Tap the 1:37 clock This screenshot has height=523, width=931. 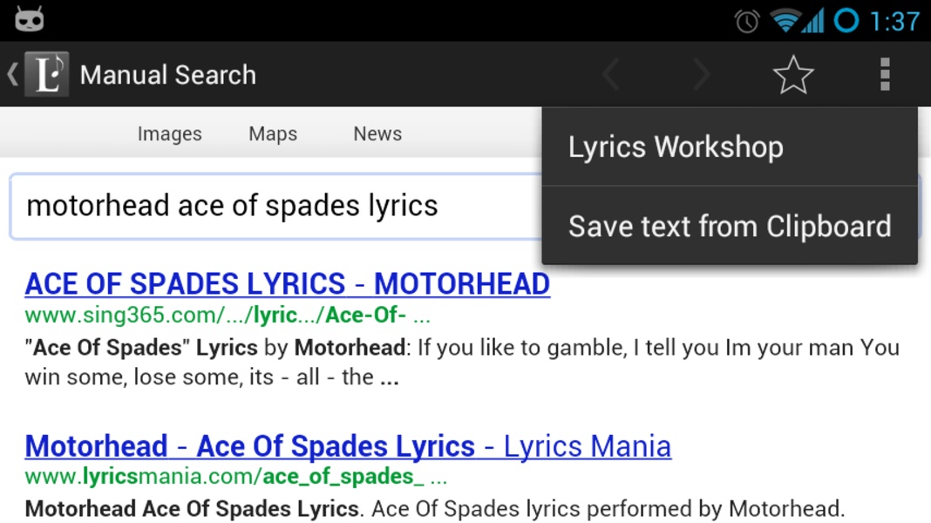tap(894, 22)
